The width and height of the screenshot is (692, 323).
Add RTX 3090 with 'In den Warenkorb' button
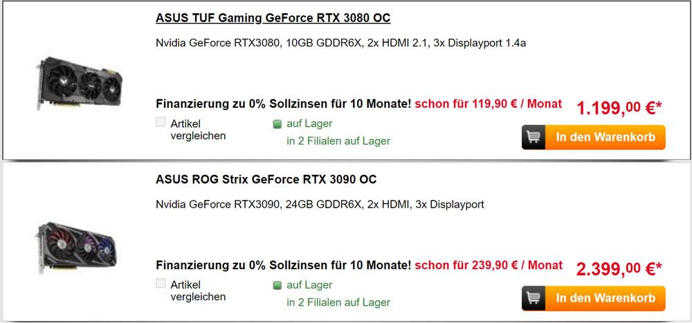[x=605, y=298]
